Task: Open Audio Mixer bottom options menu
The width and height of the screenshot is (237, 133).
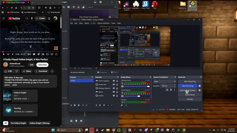Action: tap(126, 105)
